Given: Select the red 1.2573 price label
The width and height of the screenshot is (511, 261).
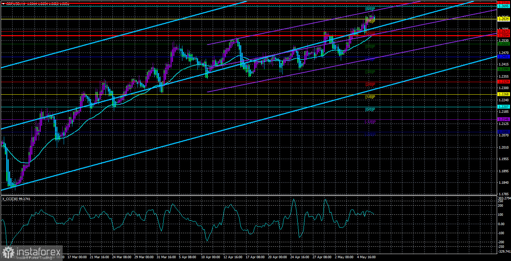Looking at the screenshot, I should pyautogui.click(x=503, y=31).
